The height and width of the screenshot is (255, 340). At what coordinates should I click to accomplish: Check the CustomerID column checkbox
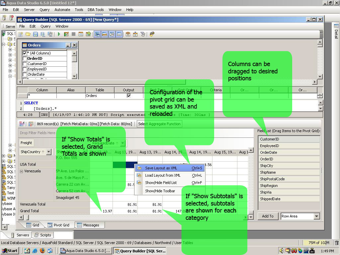point(25,64)
